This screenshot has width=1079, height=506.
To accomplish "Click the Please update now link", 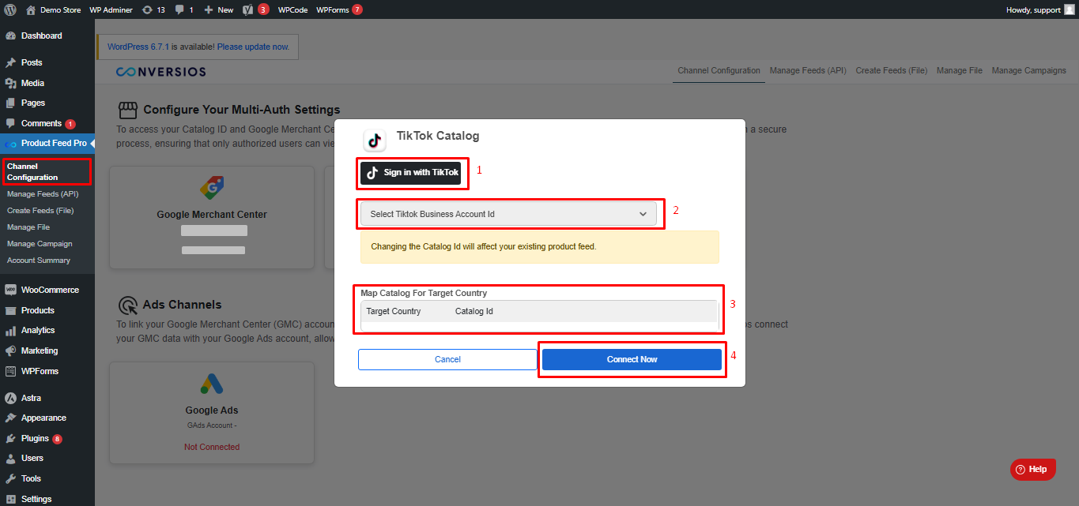I will [x=253, y=47].
